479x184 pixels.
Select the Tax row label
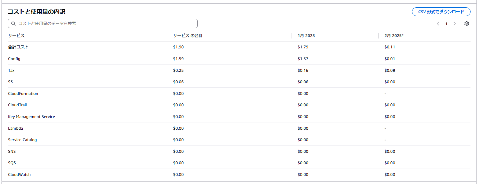[11, 70]
